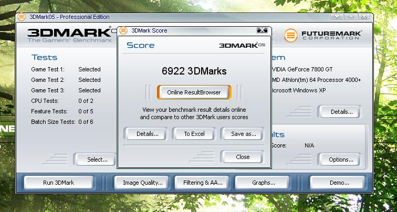Click the 0 of 6 Batch Size value

coord(86,122)
